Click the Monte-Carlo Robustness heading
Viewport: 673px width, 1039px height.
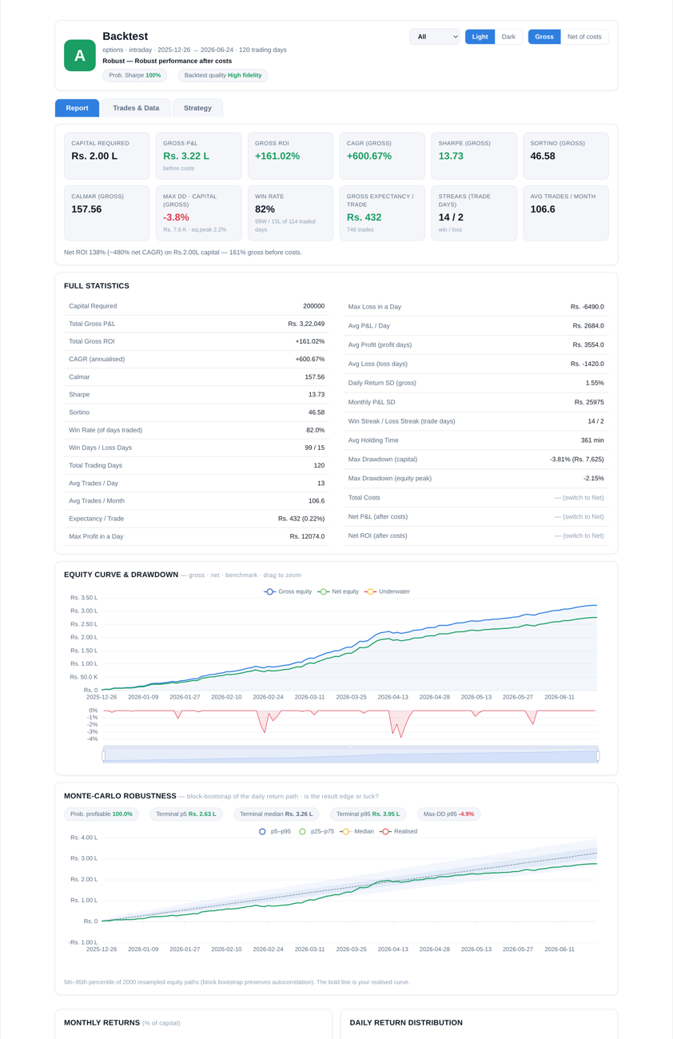point(120,796)
